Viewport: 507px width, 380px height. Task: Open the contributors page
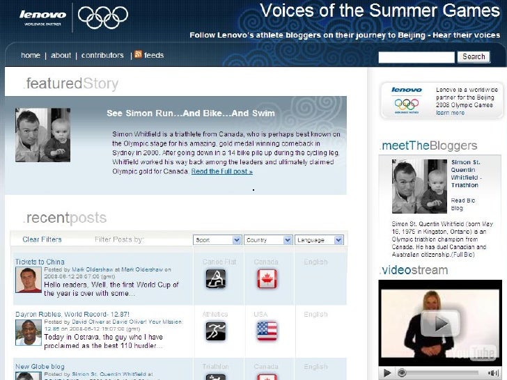click(102, 55)
